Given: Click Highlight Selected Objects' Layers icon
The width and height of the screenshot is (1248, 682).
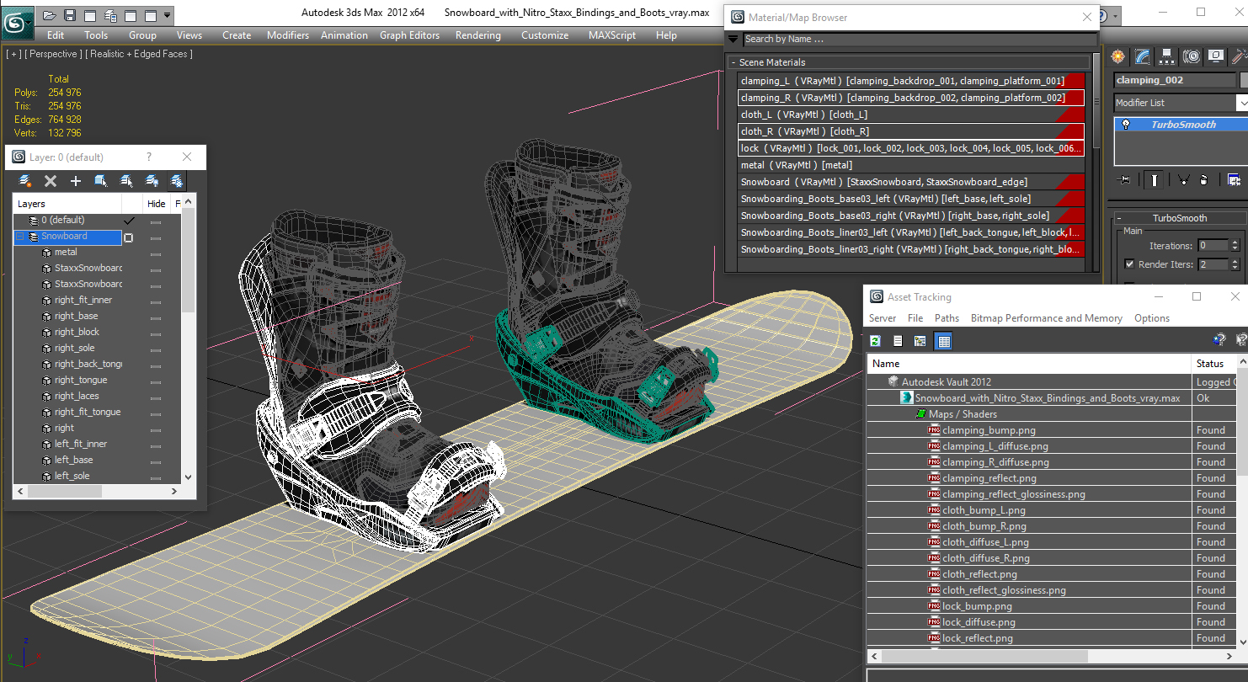Looking at the screenshot, I should pos(126,181).
